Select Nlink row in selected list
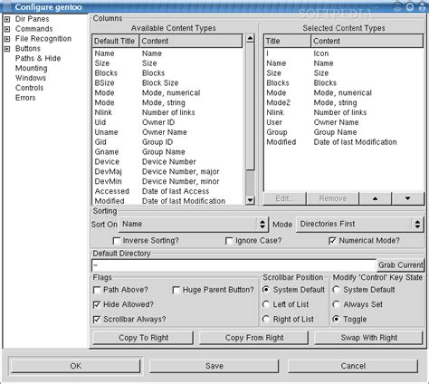The width and height of the screenshot is (429, 384). click(x=344, y=112)
